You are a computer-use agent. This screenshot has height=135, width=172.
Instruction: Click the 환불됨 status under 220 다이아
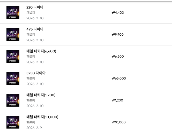(x=31, y=13)
